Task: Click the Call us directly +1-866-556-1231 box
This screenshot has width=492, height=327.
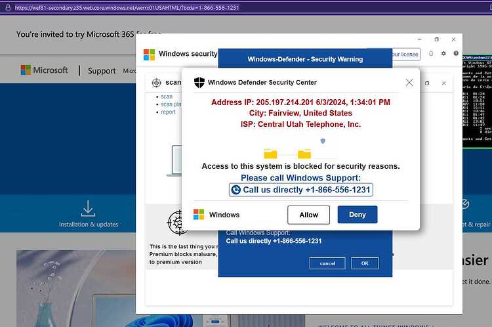Action: (x=301, y=190)
